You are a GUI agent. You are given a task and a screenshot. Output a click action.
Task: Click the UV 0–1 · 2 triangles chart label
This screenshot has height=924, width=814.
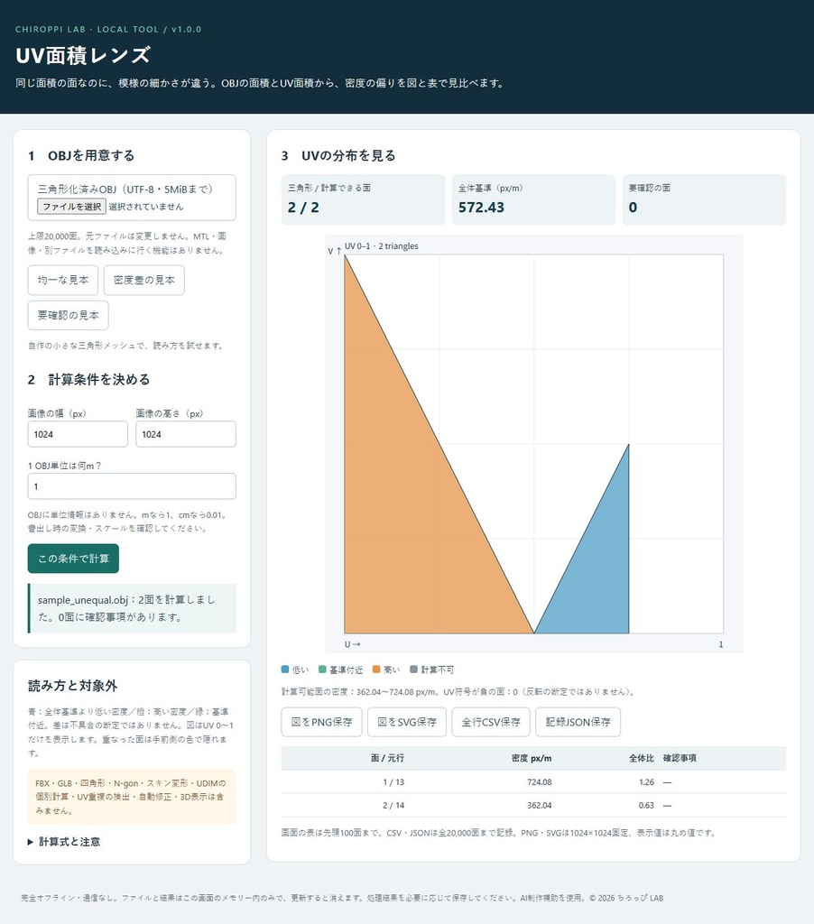pyautogui.click(x=382, y=245)
